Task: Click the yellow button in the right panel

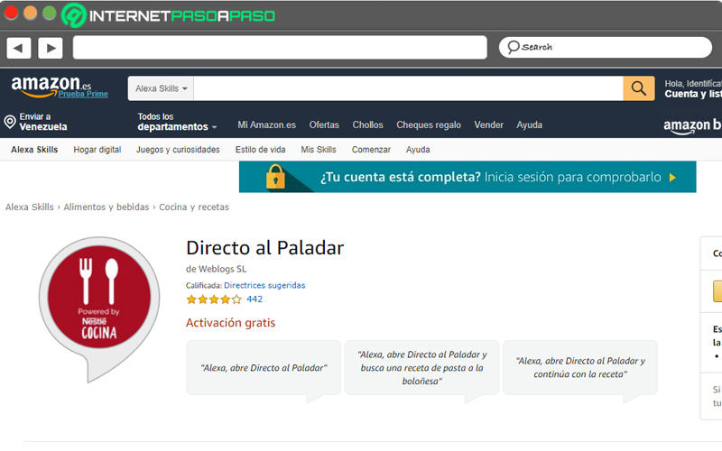Action: tap(717, 290)
